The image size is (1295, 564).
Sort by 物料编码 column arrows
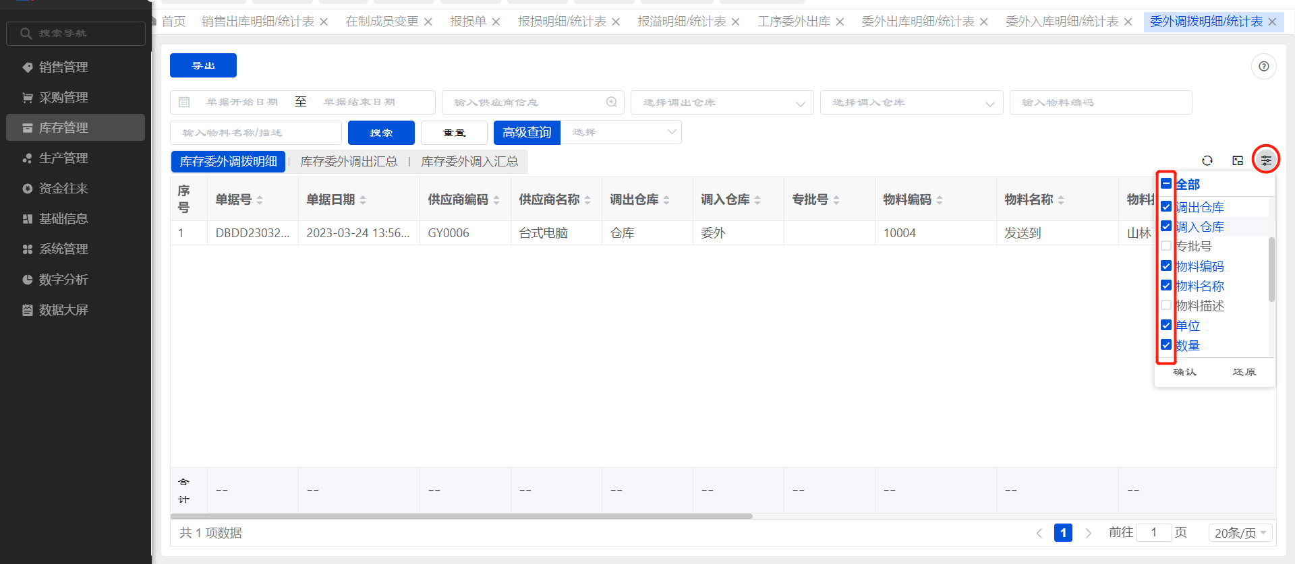pos(940,200)
